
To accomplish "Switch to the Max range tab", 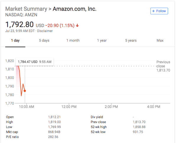I will (160, 40).
